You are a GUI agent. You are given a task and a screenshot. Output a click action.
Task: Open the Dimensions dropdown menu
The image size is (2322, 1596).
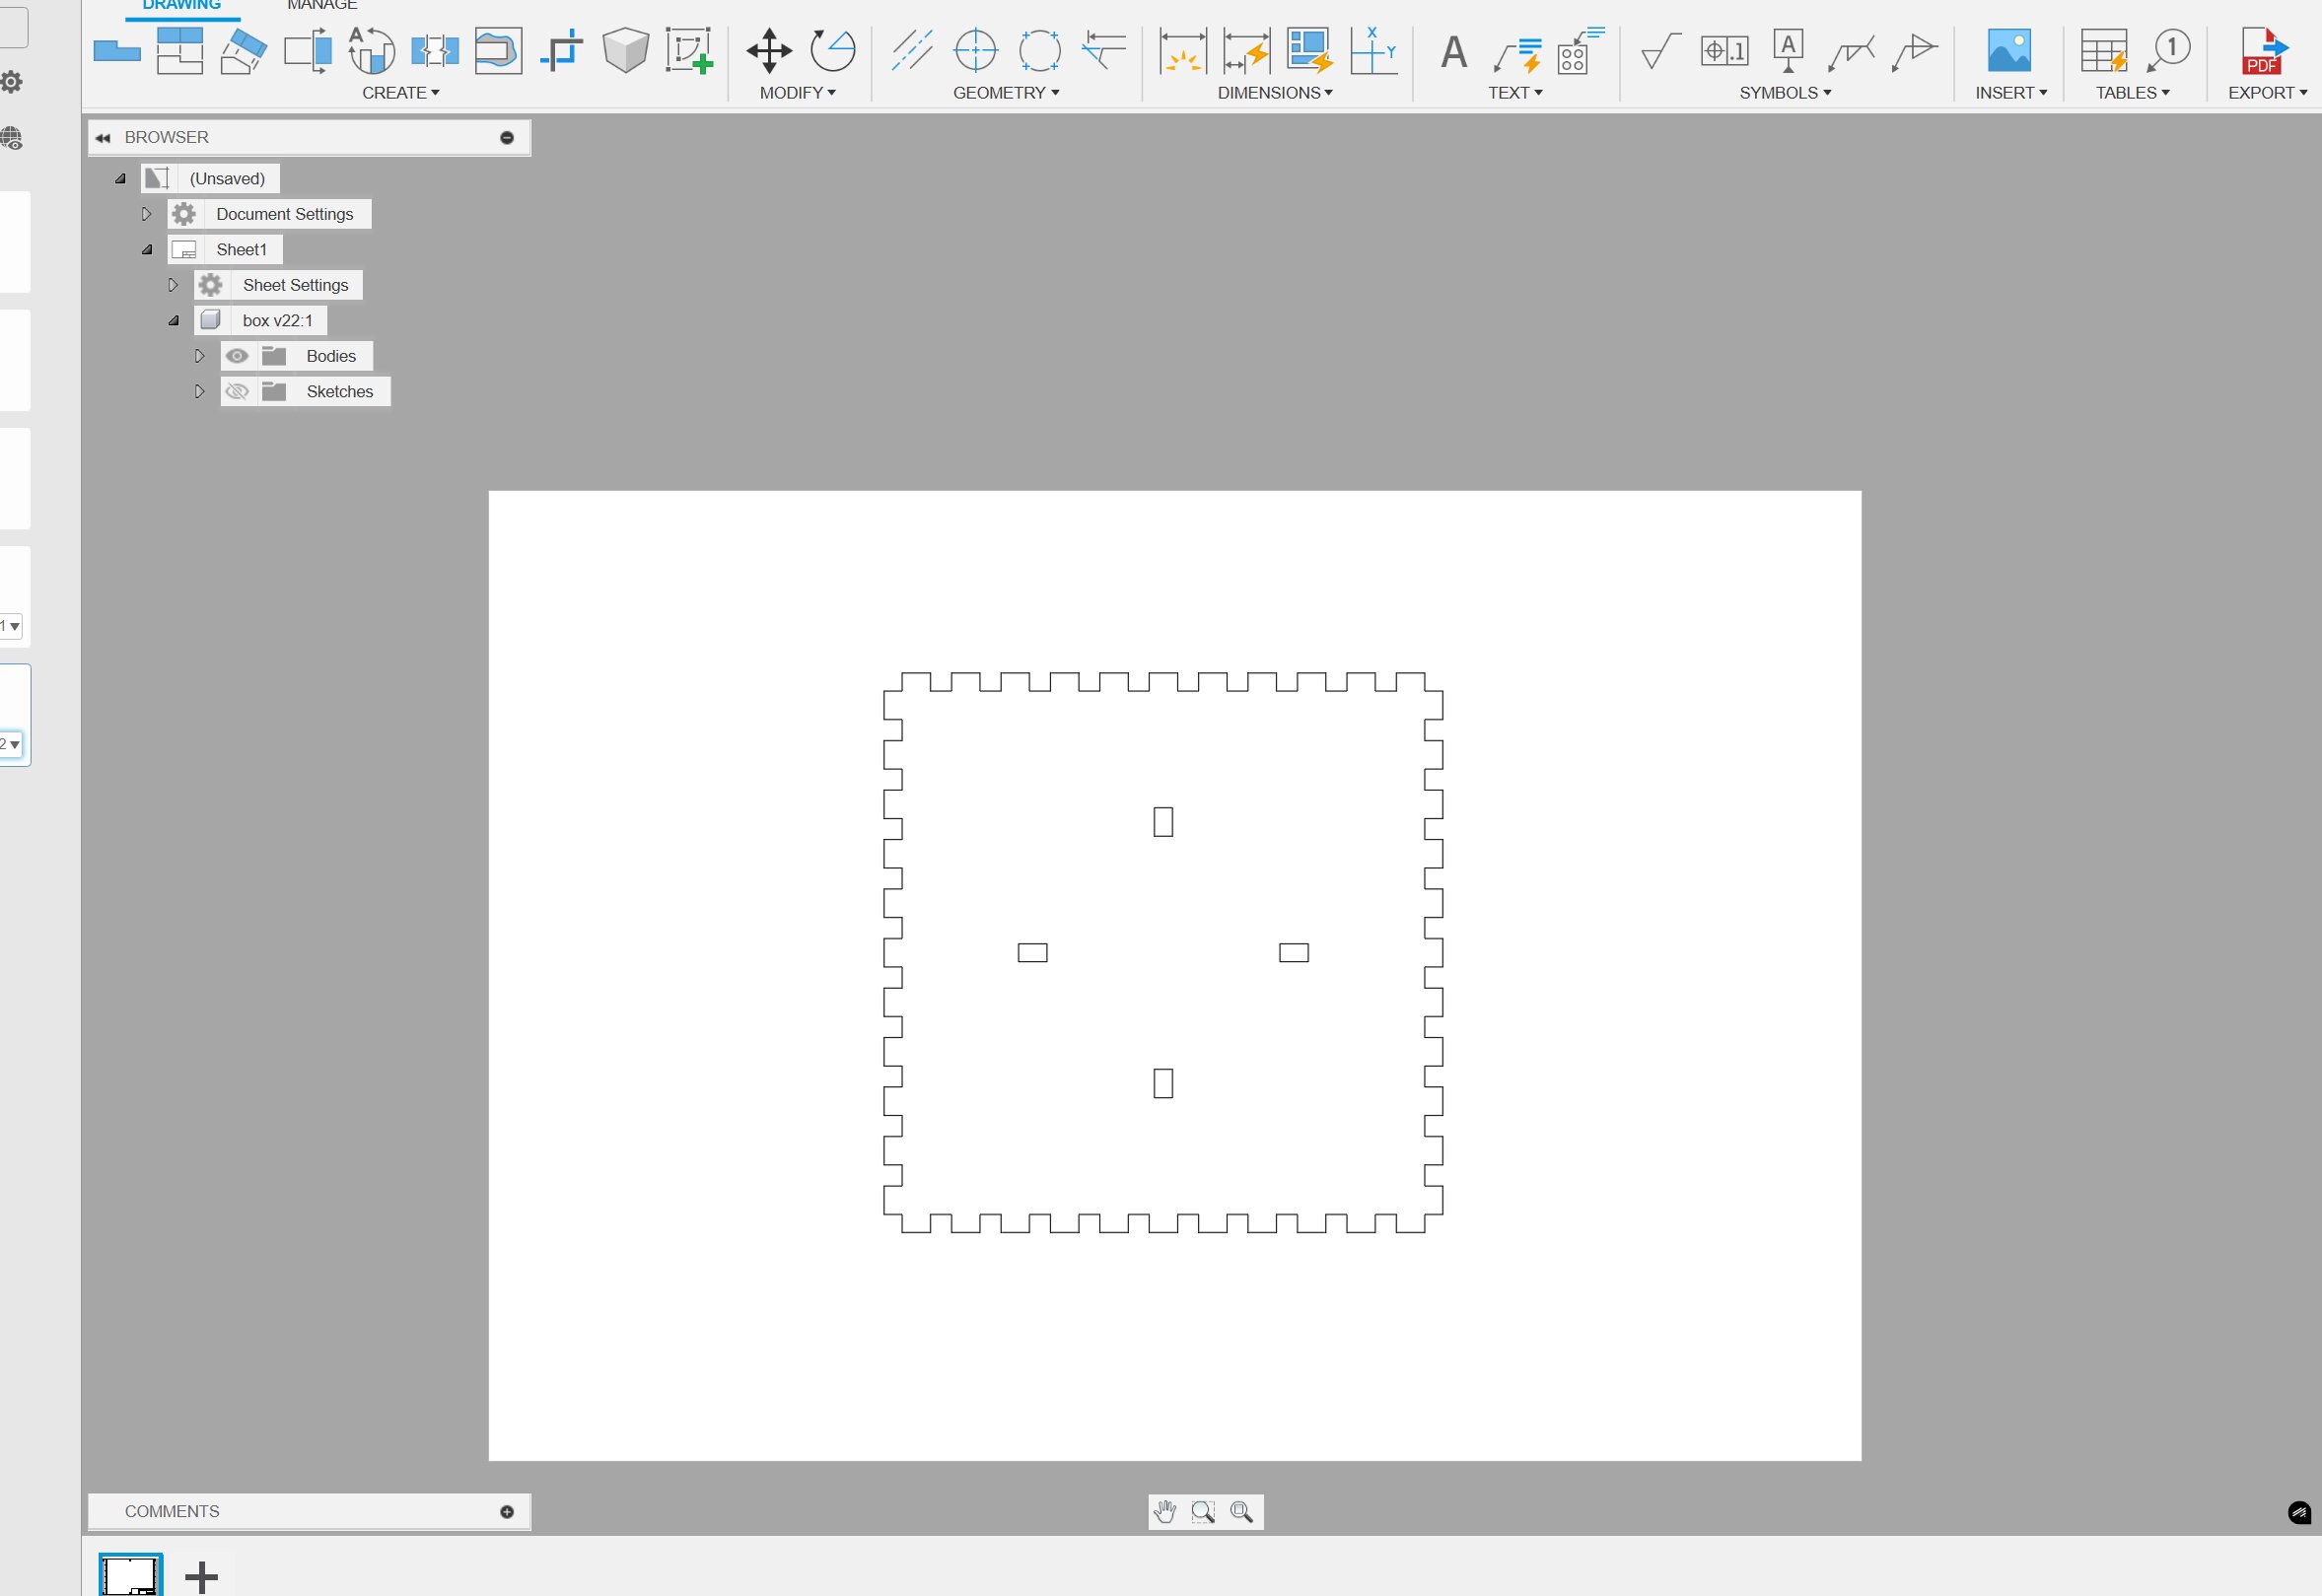pyautogui.click(x=1274, y=92)
